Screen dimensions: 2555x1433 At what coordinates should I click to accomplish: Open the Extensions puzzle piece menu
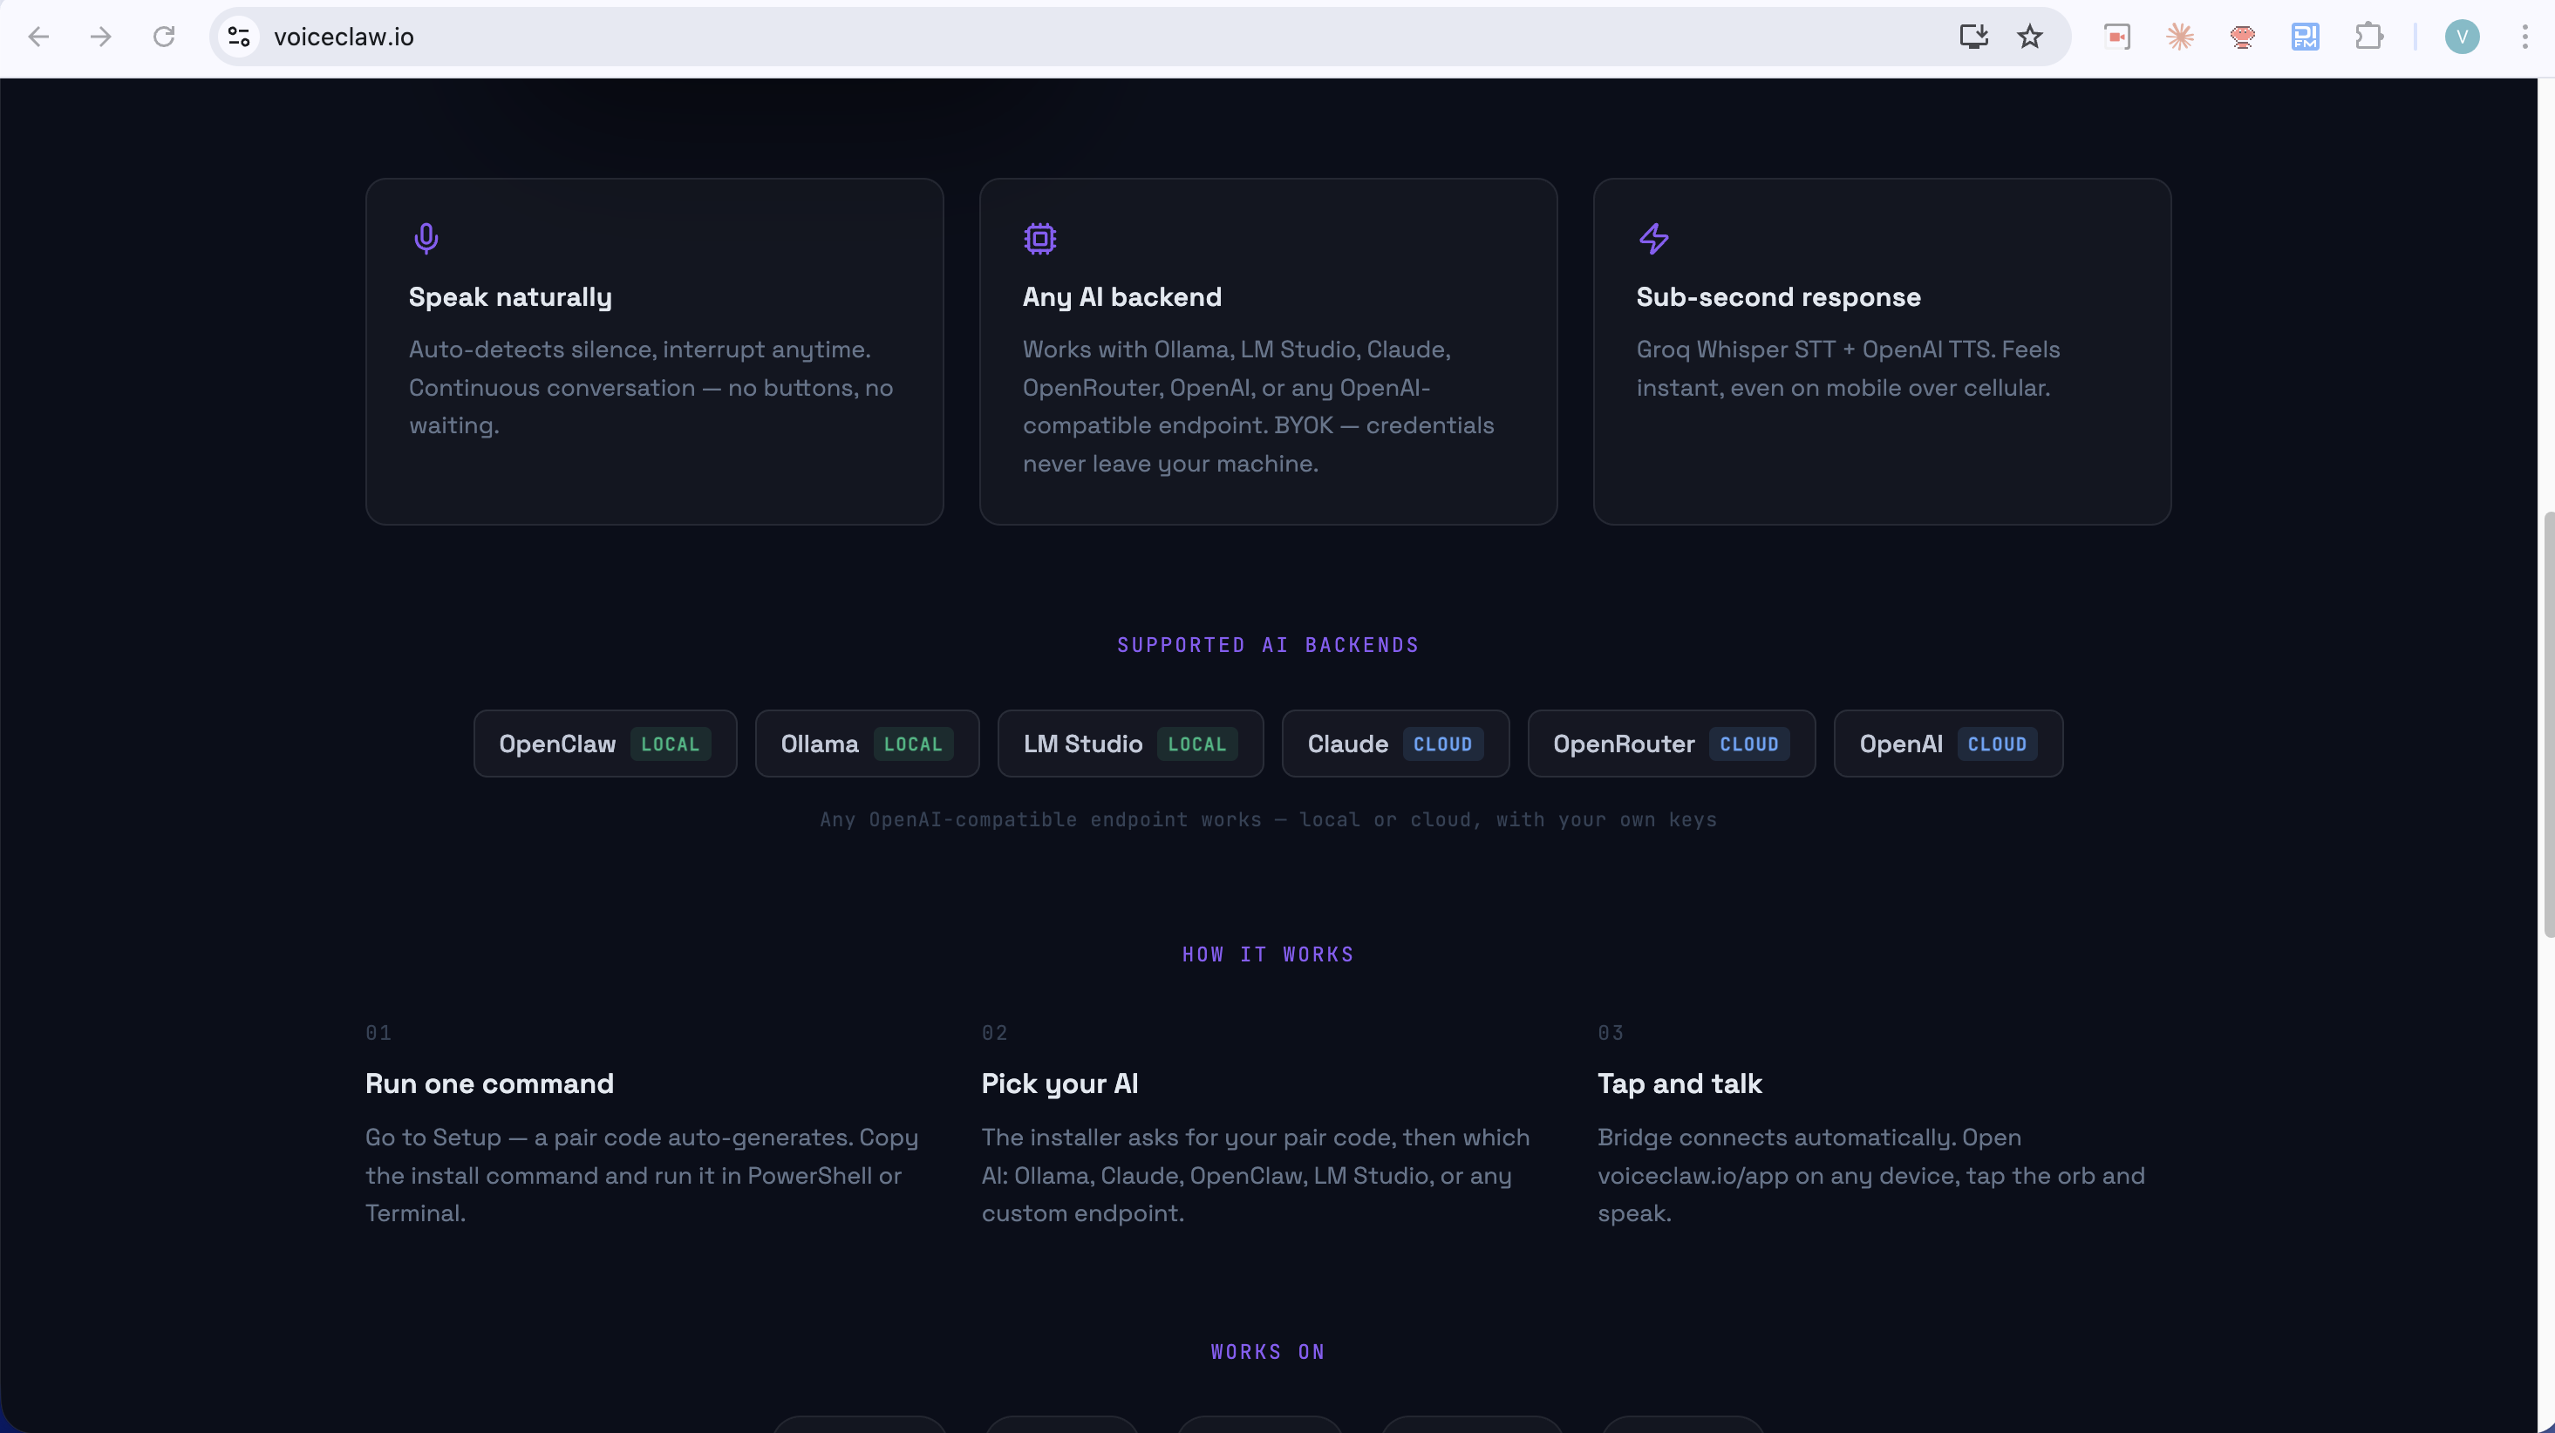click(x=2368, y=37)
